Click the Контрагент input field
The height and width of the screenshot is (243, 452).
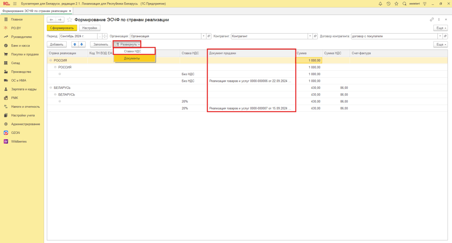(x=269, y=36)
